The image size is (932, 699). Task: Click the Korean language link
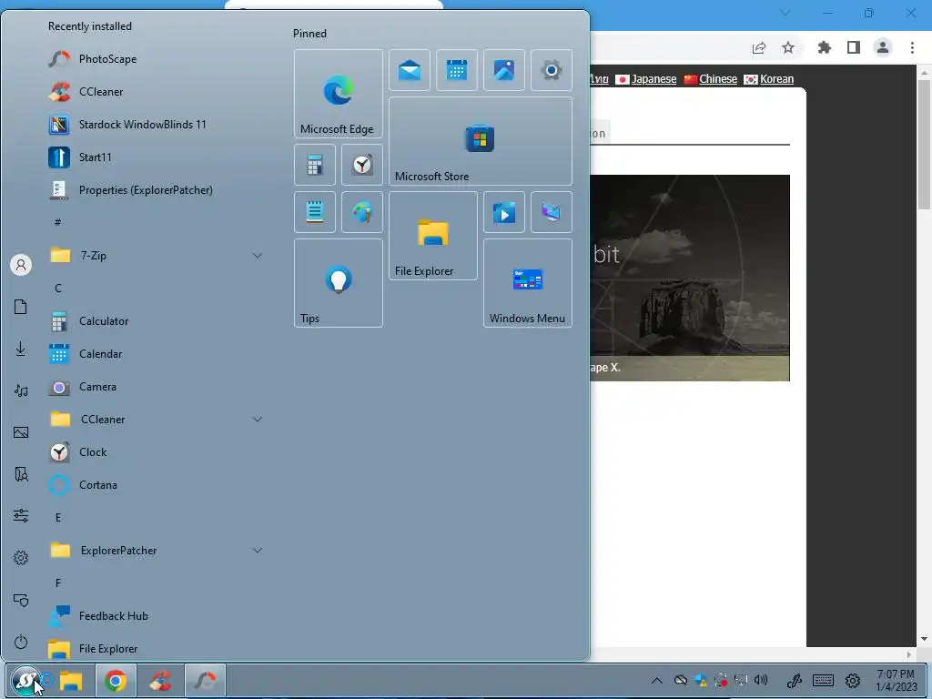click(777, 79)
